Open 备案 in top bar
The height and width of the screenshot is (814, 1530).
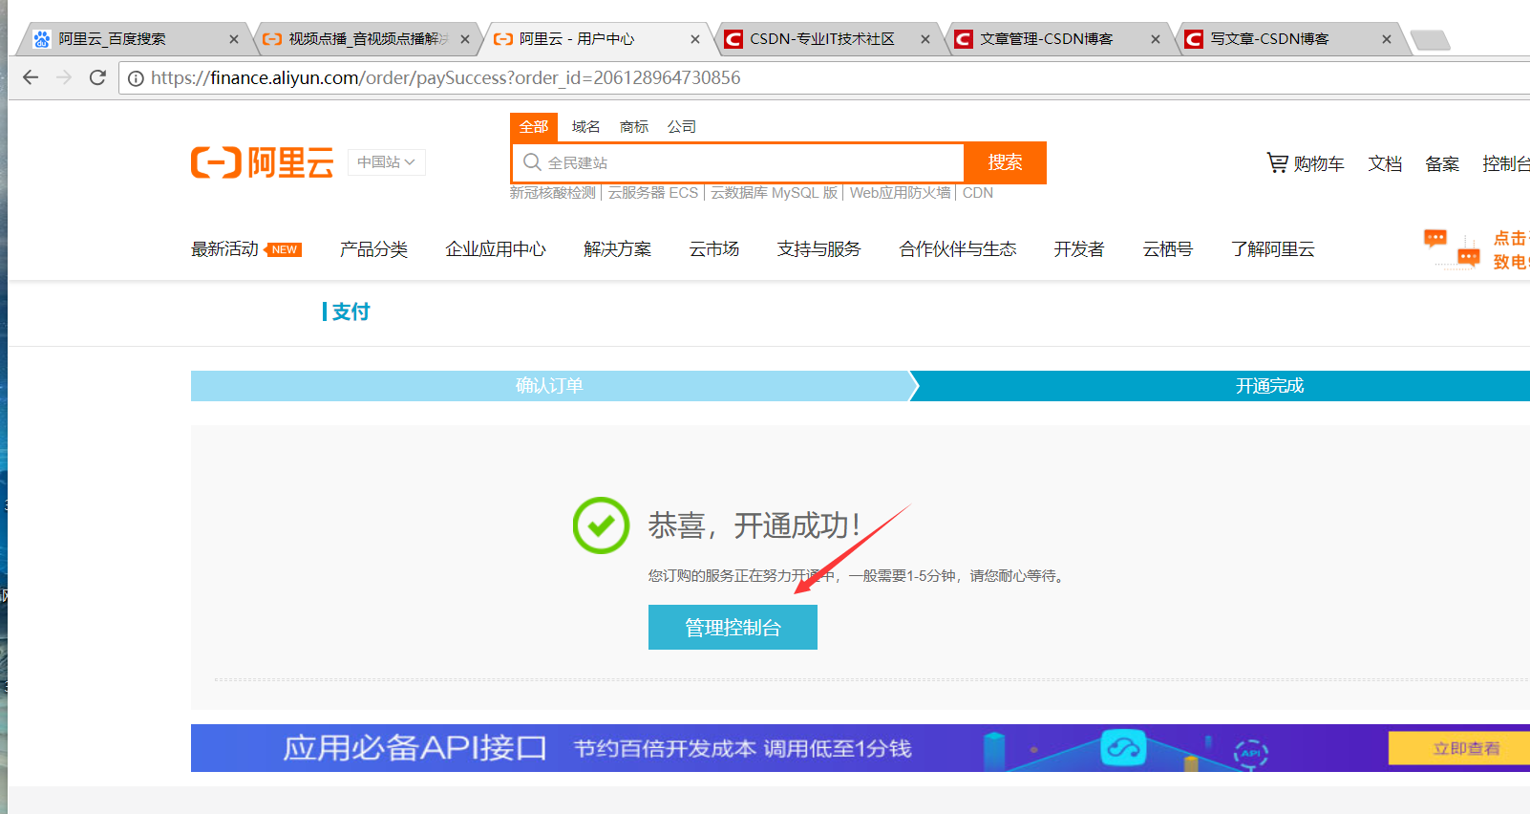[1442, 164]
